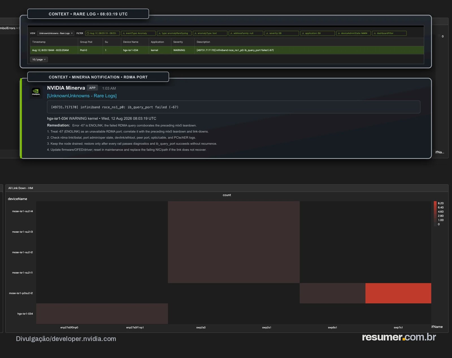Click the hgx-isr1-034 heatmap row label
The width and height of the screenshot is (452, 358).
click(25, 314)
